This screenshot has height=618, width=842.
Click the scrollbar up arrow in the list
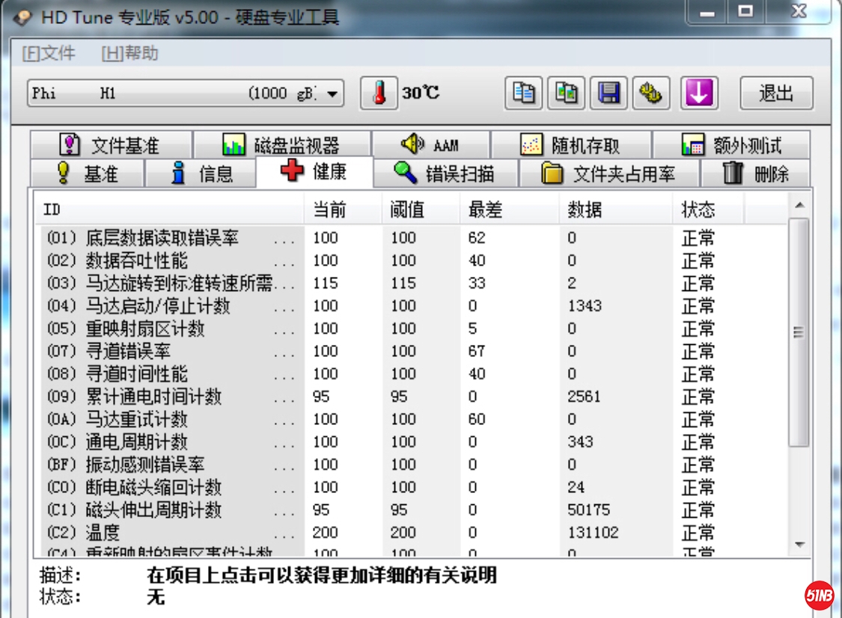[x=799, y=205]
